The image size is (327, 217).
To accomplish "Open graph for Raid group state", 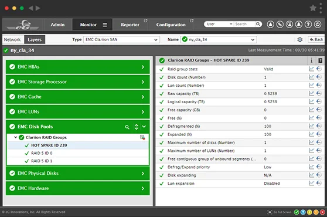I will pyautogui.click(x=311, y=69).
